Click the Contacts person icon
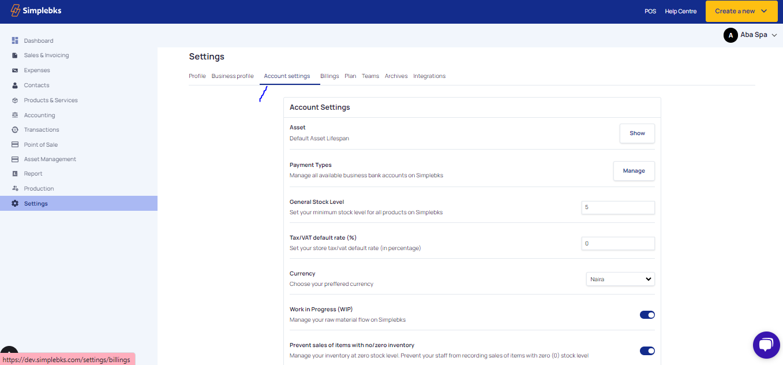The image size is (783, 365). [15, 85]
